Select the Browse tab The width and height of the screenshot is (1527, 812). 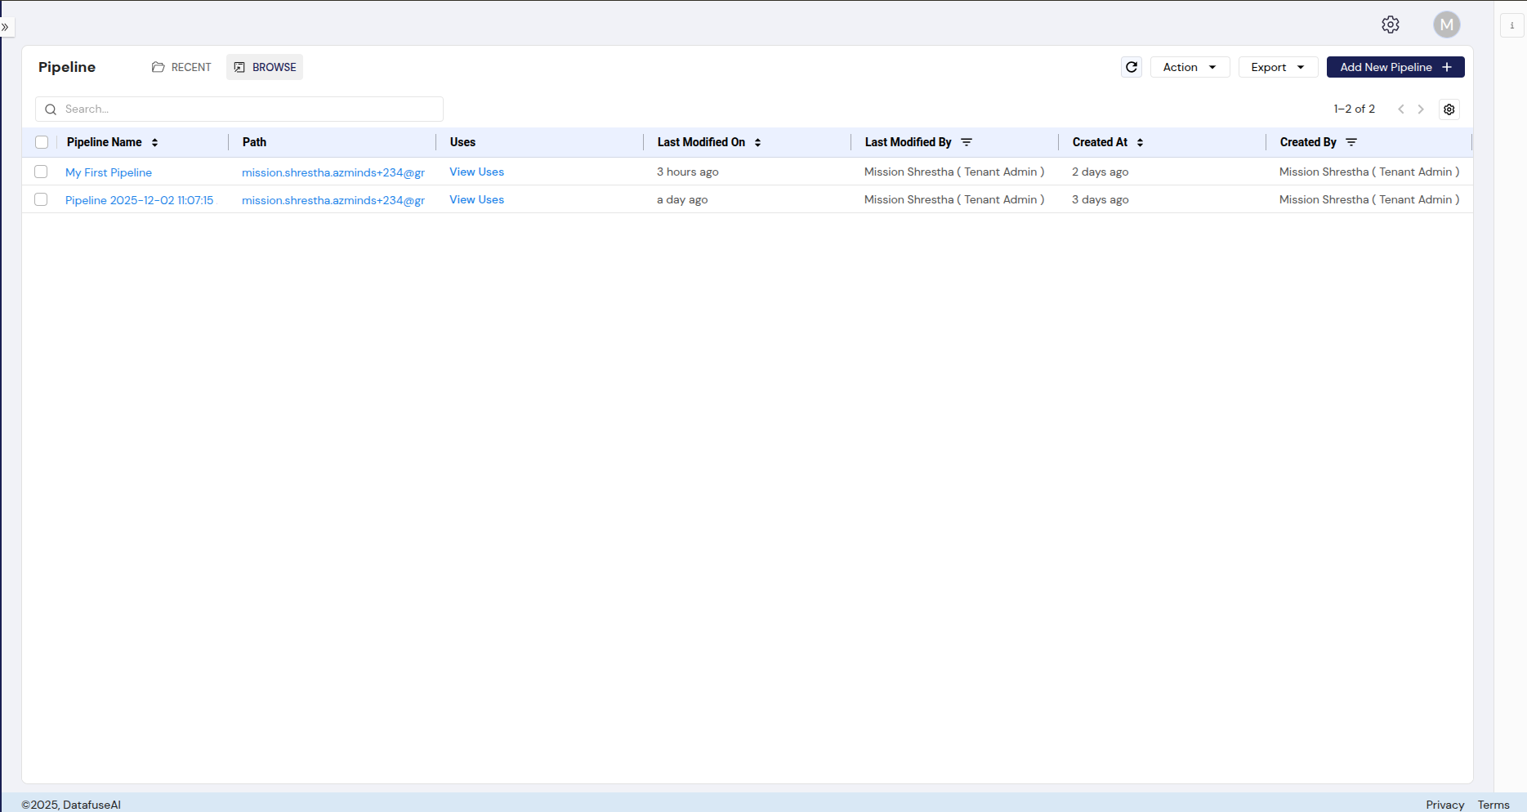265,67
